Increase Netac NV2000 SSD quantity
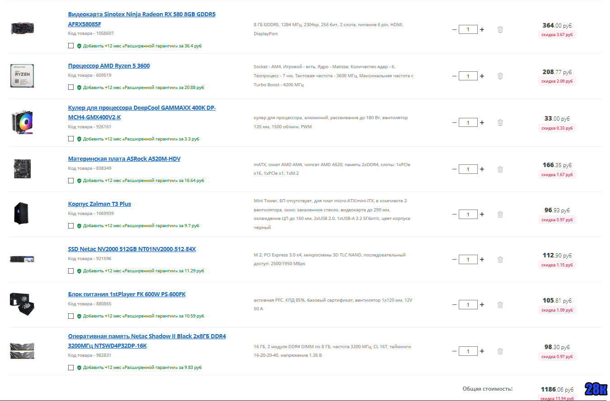 tap(482, 259)
